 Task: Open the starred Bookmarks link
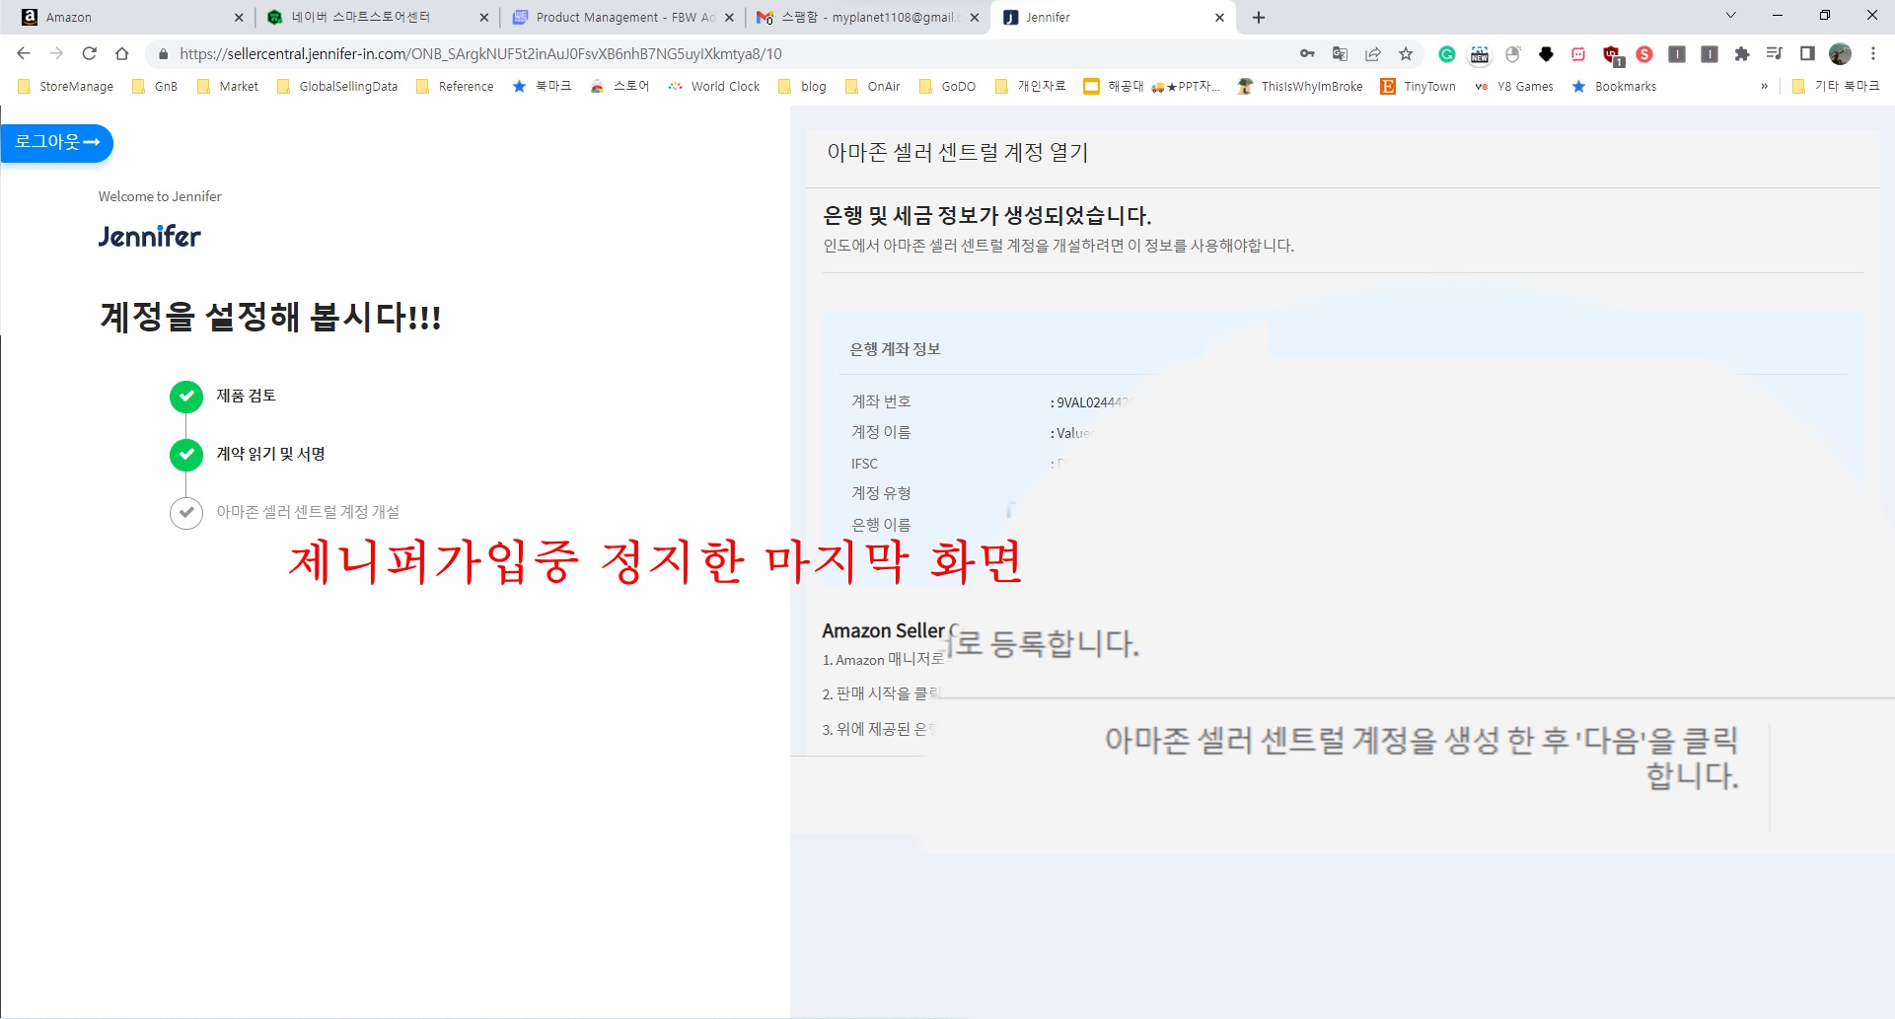pyautogui.click(x=1614, y=87)
